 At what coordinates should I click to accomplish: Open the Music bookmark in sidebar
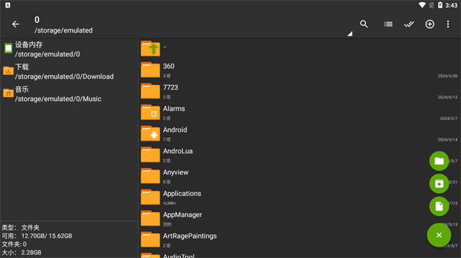[70, 94]
